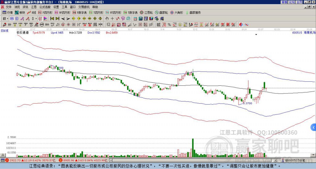Click the volume pane up-triangle button
This screenshot has height=169, width=316.
click(3, 155)
